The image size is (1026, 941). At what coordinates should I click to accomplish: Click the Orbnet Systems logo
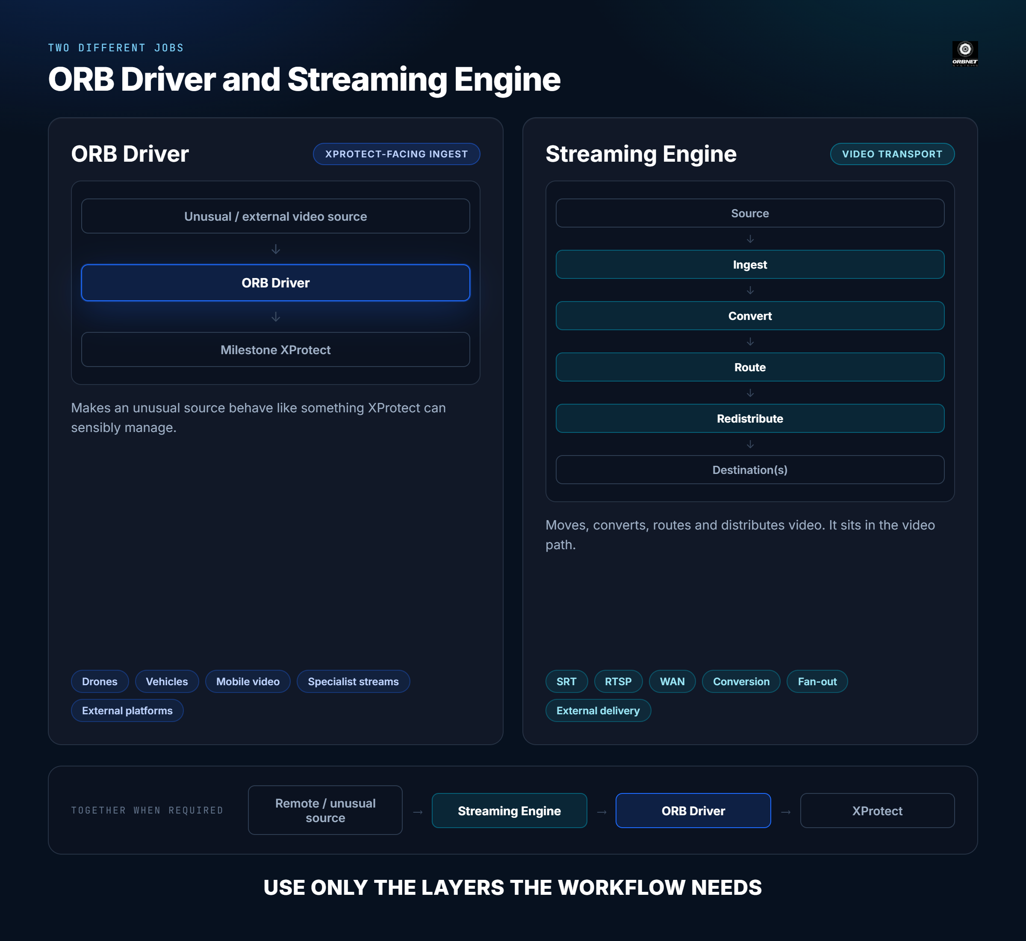964,54
